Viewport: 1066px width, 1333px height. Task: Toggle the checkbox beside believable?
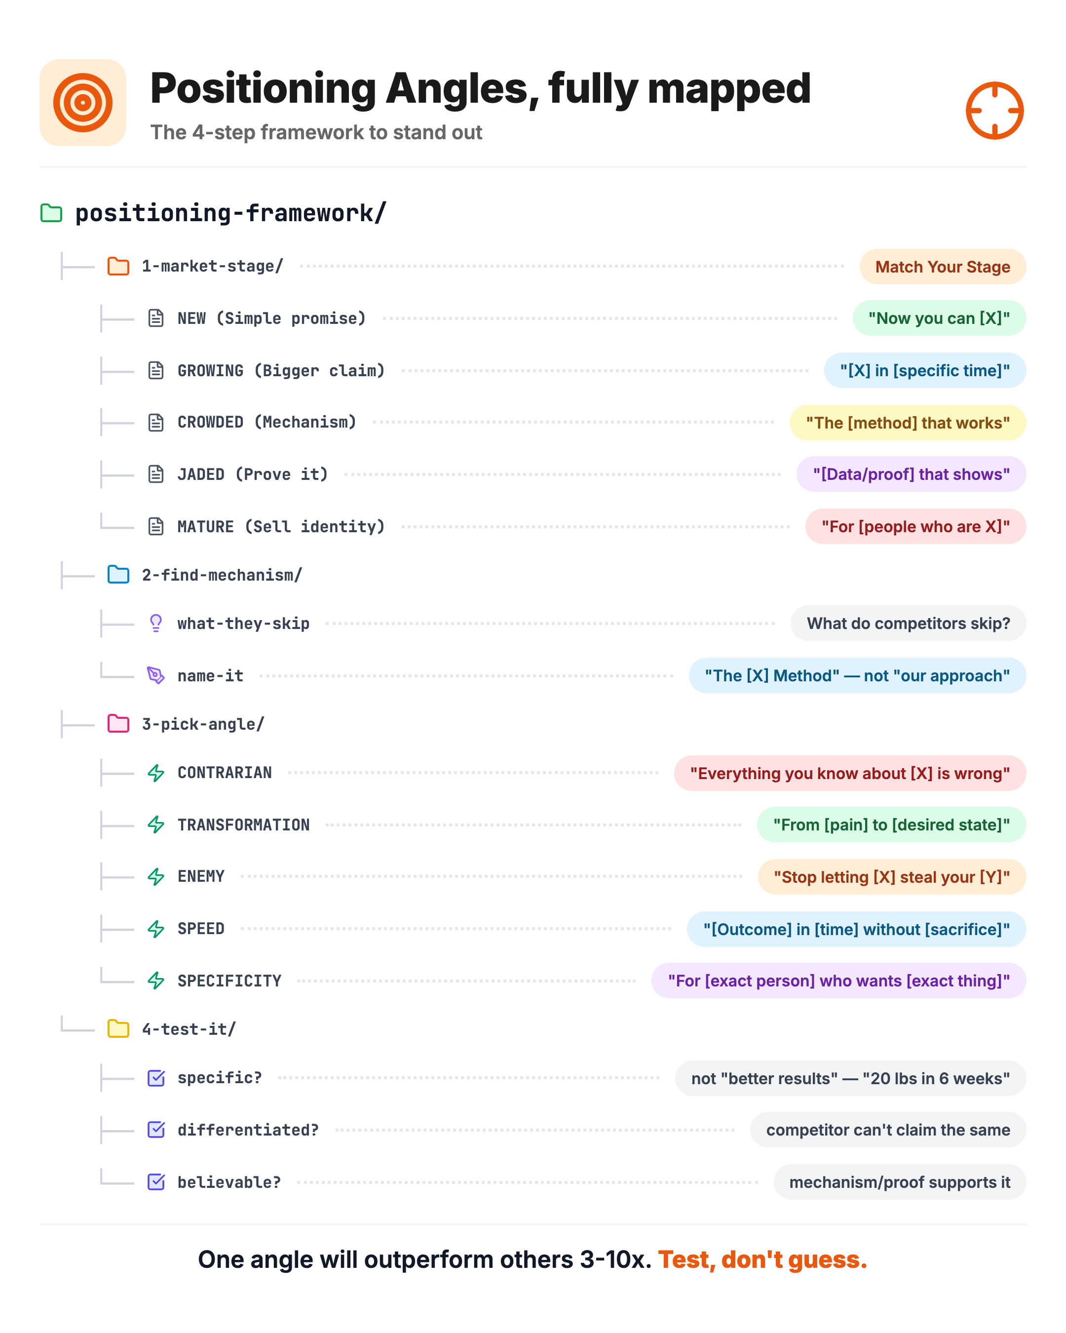pos(156,1182)
